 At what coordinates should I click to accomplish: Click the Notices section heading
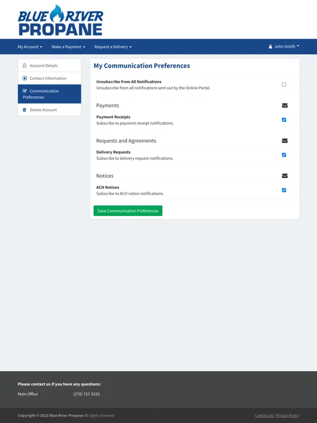105,176
